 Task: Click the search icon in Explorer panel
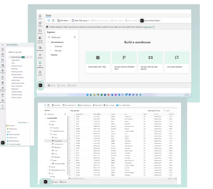click(x=75, y=37)
